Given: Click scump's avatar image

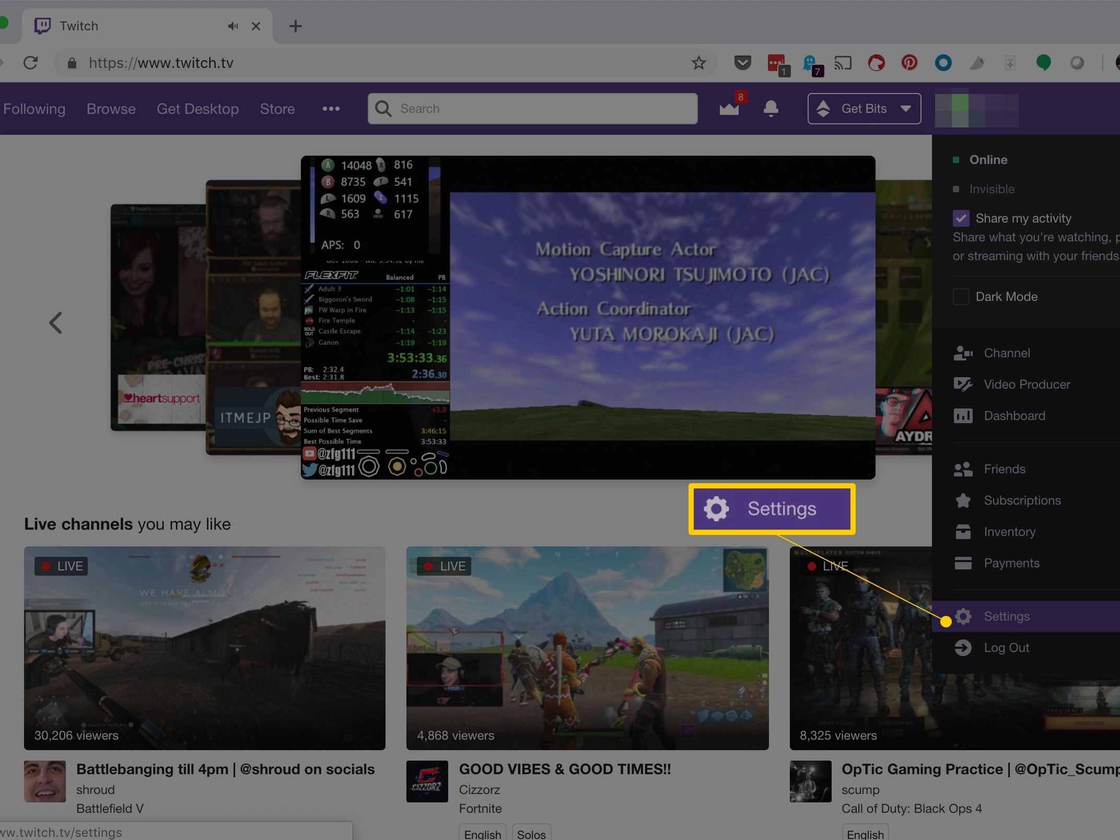Looking at the screenshot, I should pos(811,781).
